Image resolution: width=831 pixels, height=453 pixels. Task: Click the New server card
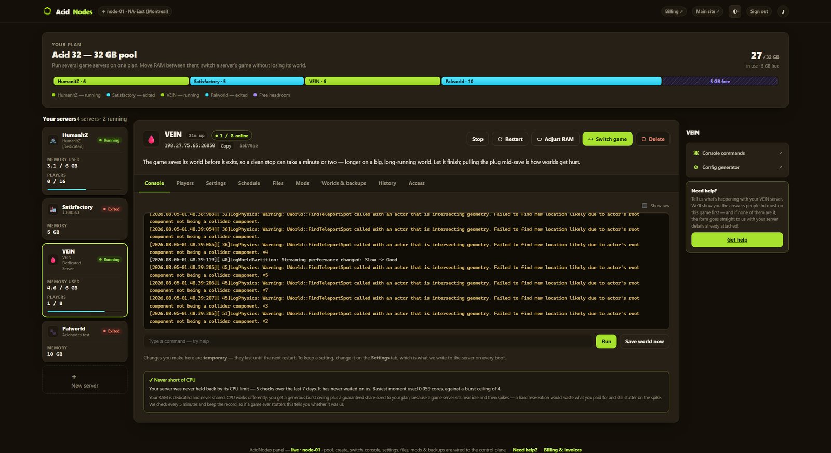(85, 380)
